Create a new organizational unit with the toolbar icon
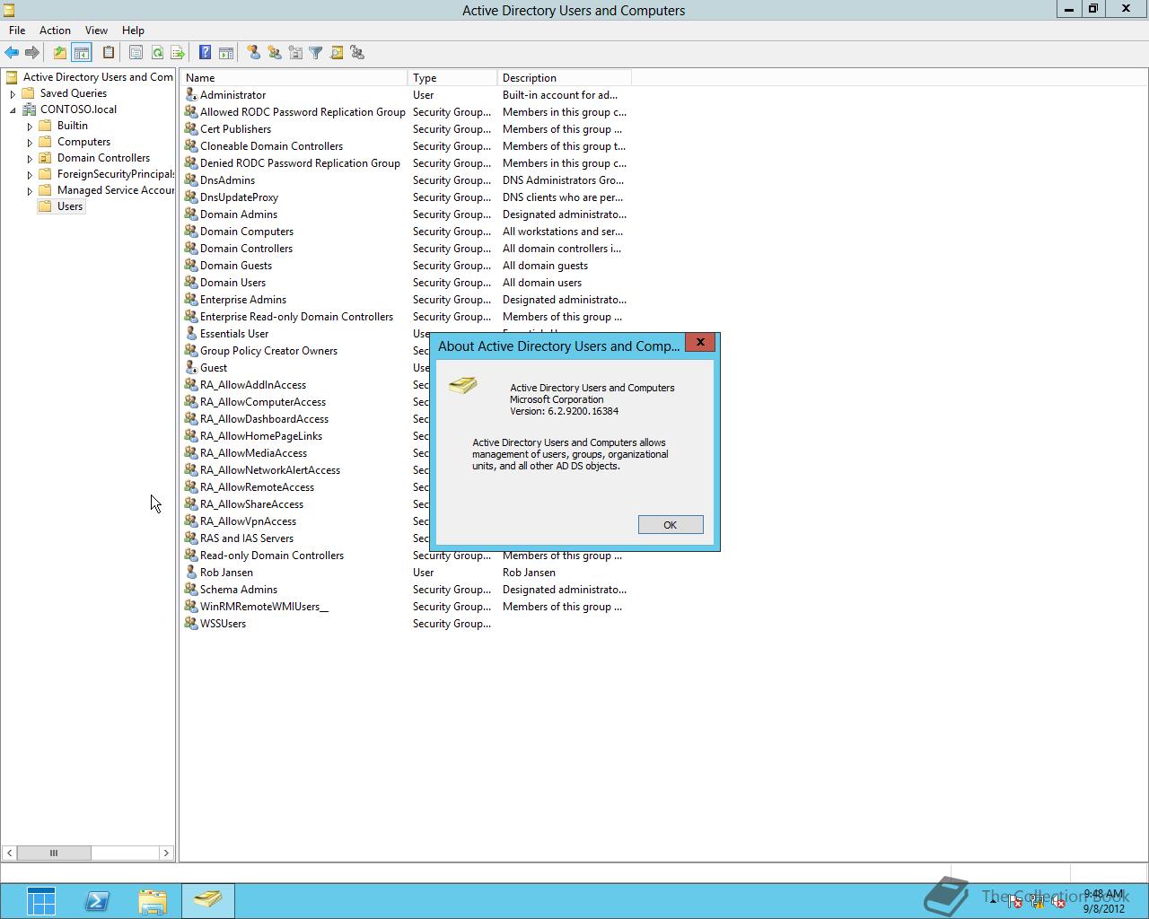 (x=295, y=53)
